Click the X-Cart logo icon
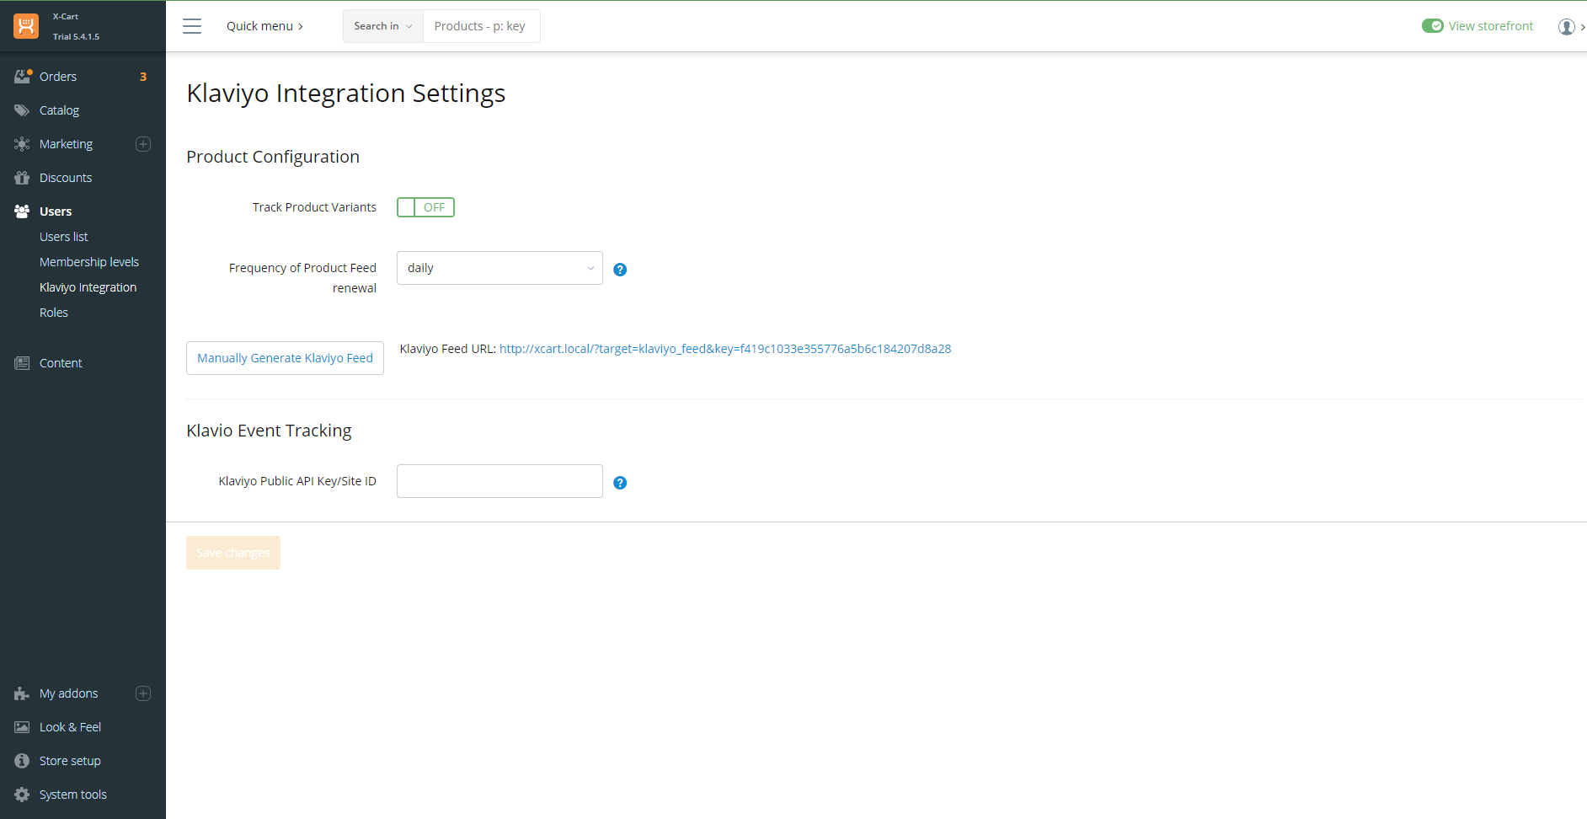The width and height of the screenshot is (1587, 819). [26, 26]
